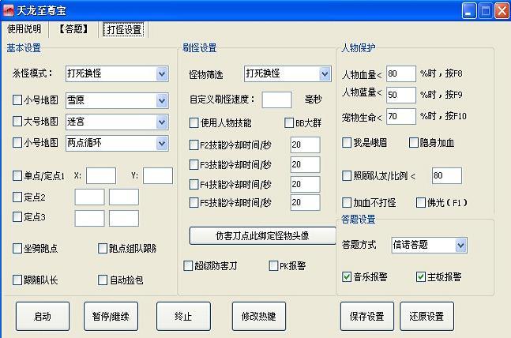Click the X coordinate field for 定点1
Screen dimensions: 511x338
point(101,175)
